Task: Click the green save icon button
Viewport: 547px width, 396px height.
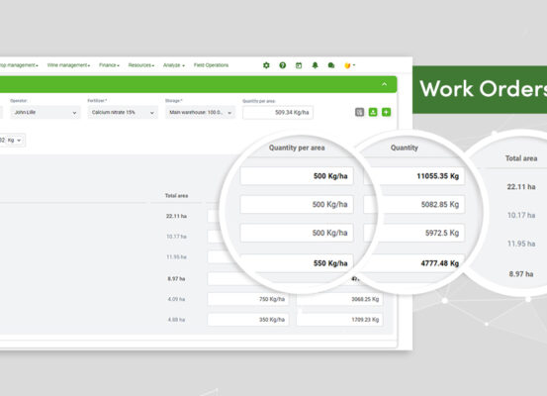Action: (373, 112)
